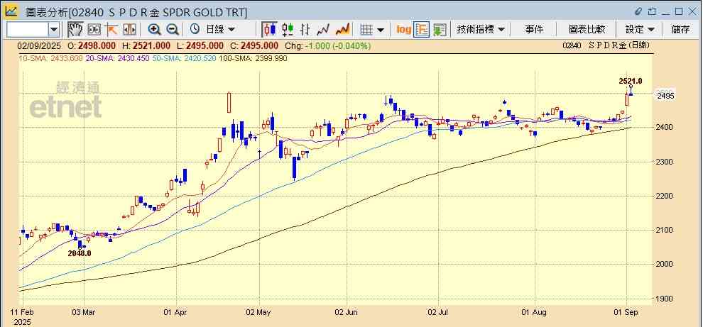Switch to line chart type

323,30
